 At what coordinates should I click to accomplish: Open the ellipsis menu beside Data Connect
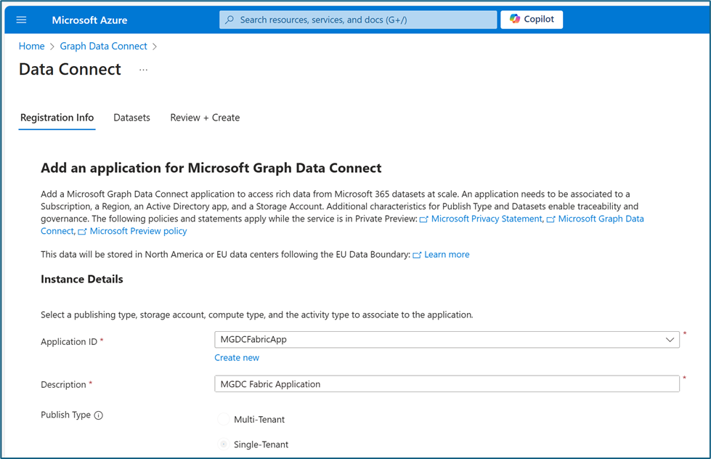[x=143, y=70]
